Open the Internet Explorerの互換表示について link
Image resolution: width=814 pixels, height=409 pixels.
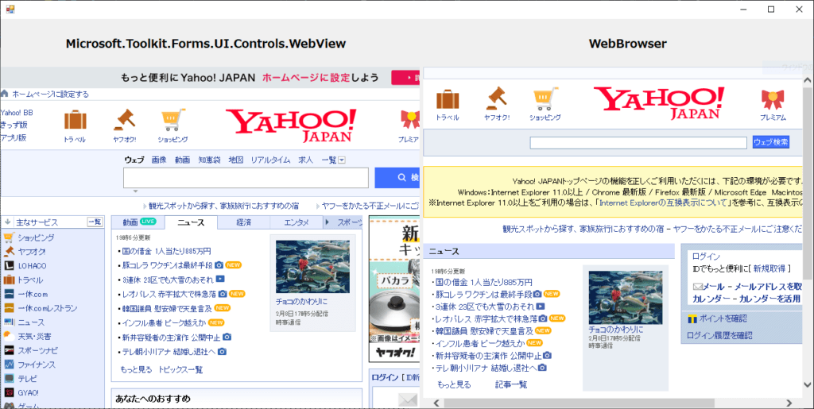663,203
